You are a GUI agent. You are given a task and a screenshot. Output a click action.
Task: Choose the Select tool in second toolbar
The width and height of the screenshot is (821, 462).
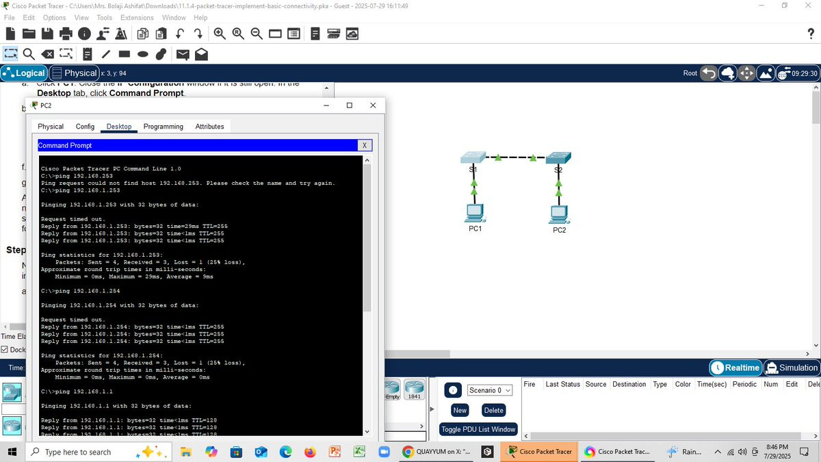pyautogui.click(x=11, y=53)
